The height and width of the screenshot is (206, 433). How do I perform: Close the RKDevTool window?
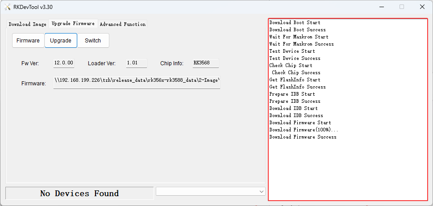click(422, 7)
